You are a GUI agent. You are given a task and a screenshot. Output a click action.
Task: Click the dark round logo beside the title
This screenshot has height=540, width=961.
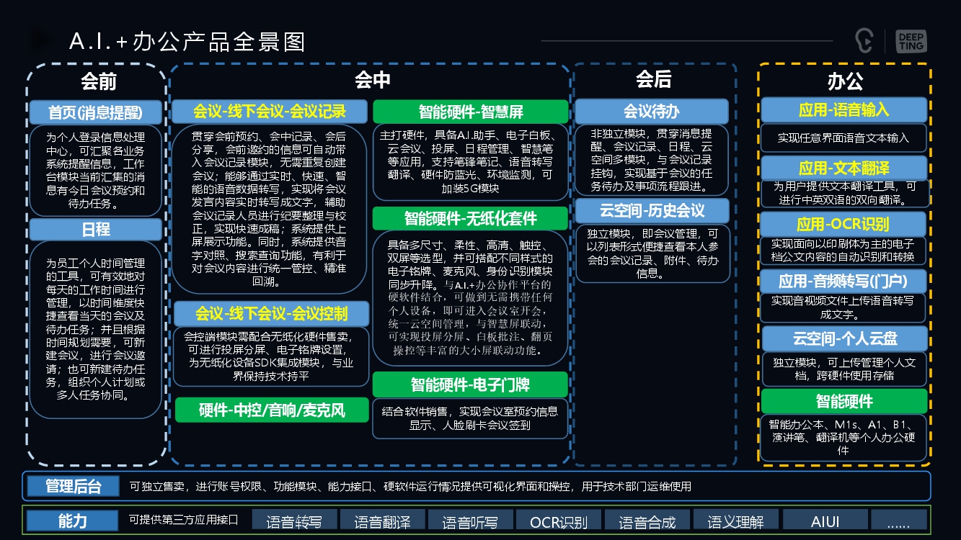(x=41, y=40)
